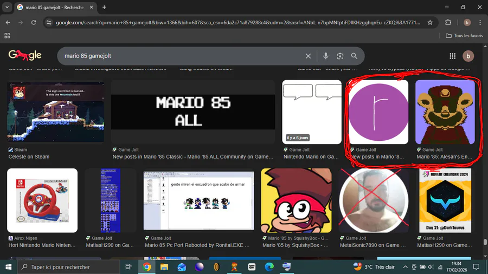Open the volume control in system tray

(x=431, y=267)
